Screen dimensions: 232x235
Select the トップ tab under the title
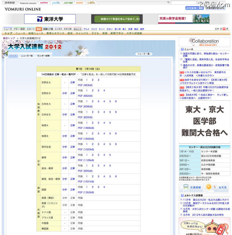(x=13, y=56)
